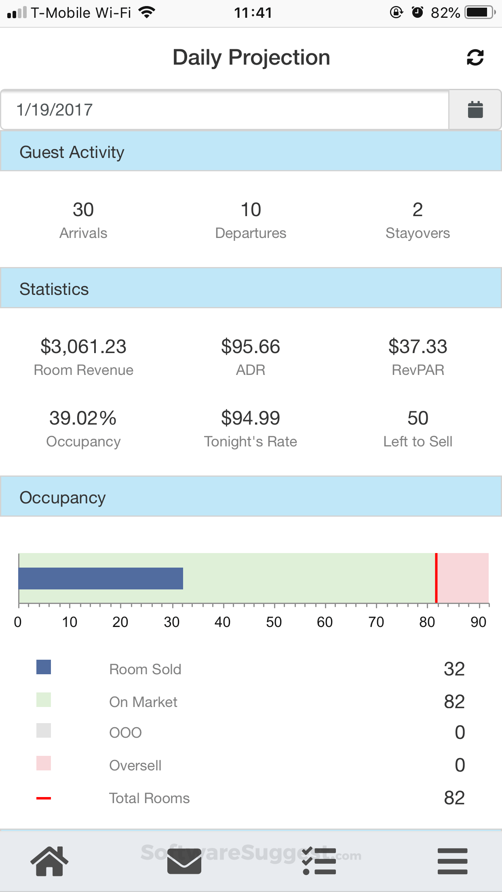Tap the 30 Arrivals figure
The image size is (502, 892).
[x=83, y=210]
